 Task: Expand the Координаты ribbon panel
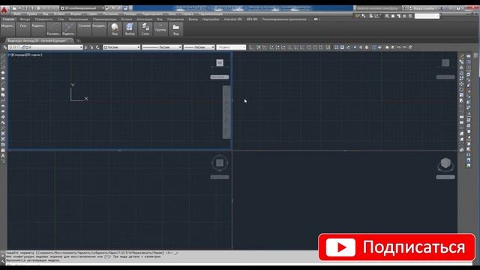tap(99, 29)
